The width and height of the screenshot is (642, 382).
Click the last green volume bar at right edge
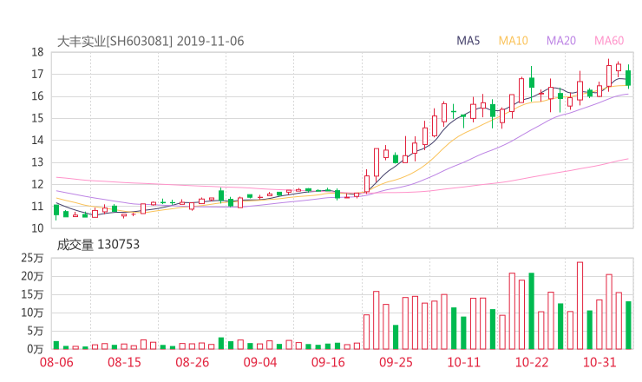(628, 326)
